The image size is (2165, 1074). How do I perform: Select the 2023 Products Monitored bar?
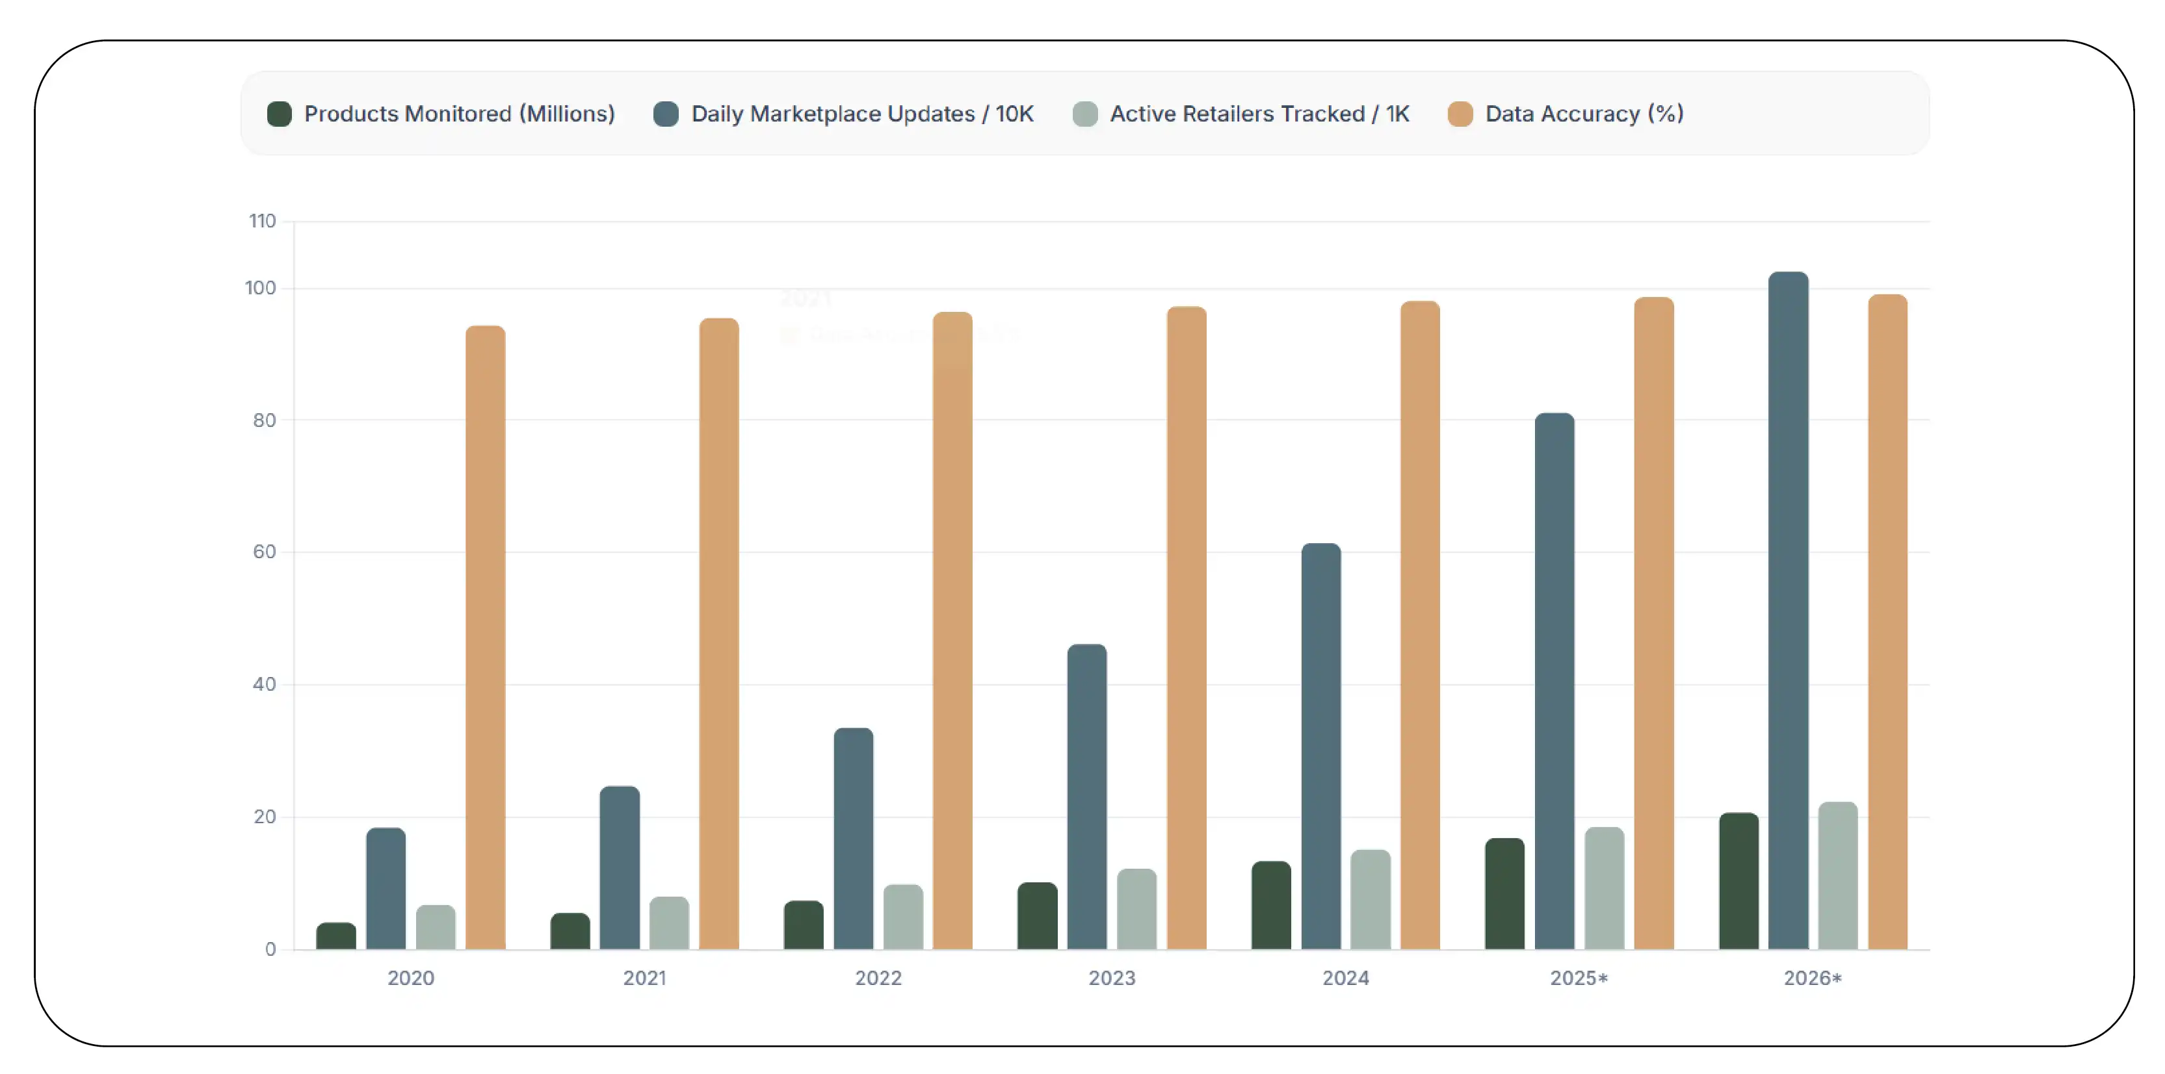pyautogui.click(x=1037, y=916)
